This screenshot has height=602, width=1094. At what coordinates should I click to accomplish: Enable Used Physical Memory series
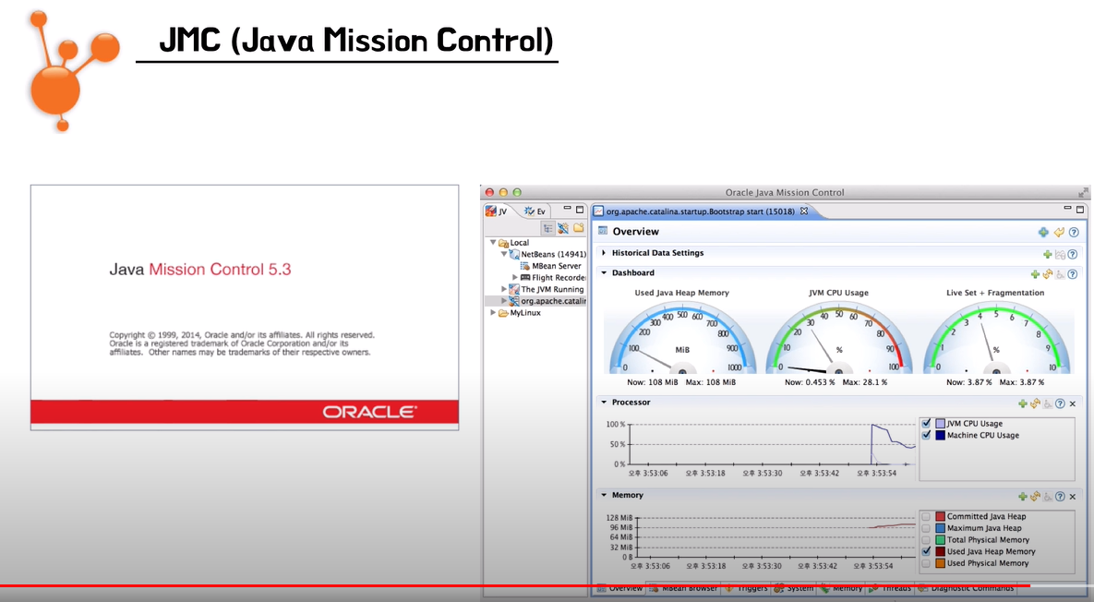926,563
